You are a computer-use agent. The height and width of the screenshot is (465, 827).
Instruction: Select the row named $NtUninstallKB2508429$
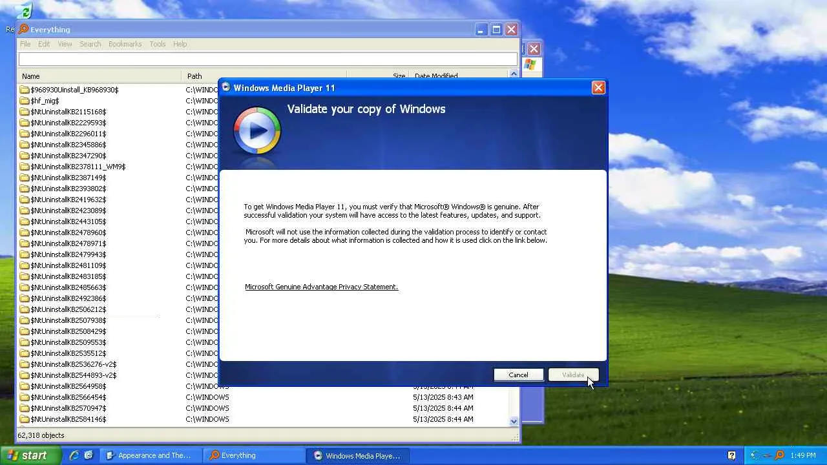[68, 331]
